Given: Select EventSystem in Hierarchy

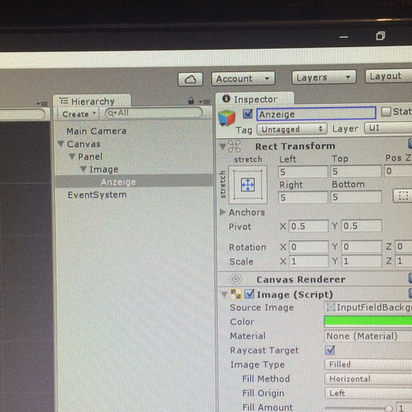Looking at the screenshot, I should click(x=97, y=195).
